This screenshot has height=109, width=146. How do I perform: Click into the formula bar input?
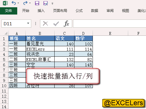click(x=109, y=24)
